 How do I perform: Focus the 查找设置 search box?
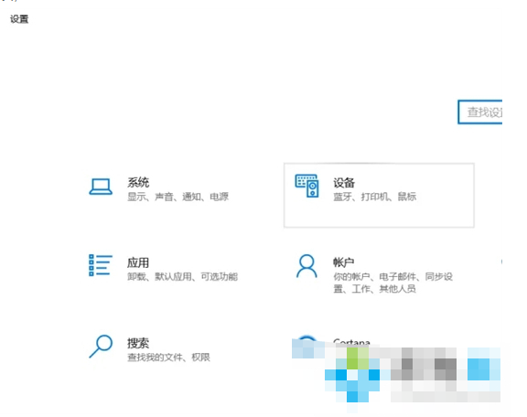480,112
